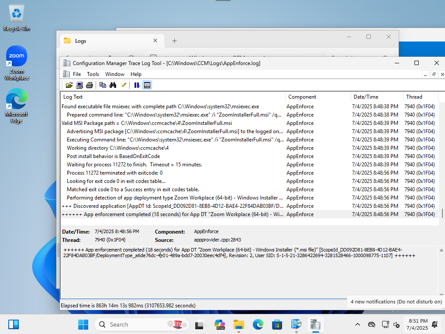Click the muted volume tray icon
Viewport: 445px width, 334px height.
(x=397, y=325)
